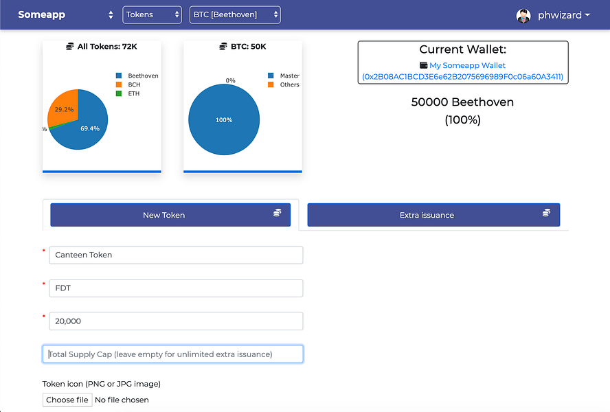The height and width of the screenshot is (412, 610).
Task: Open the My Someapp Wallet link
Action: [467, 65]
